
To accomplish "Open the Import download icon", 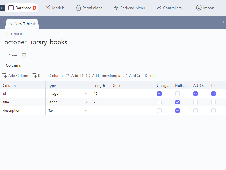I will pyautogui.click(x=199, y=8).
